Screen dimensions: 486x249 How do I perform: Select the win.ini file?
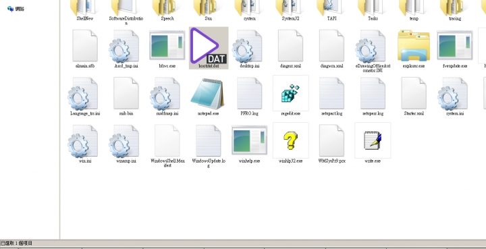point(83,141)
